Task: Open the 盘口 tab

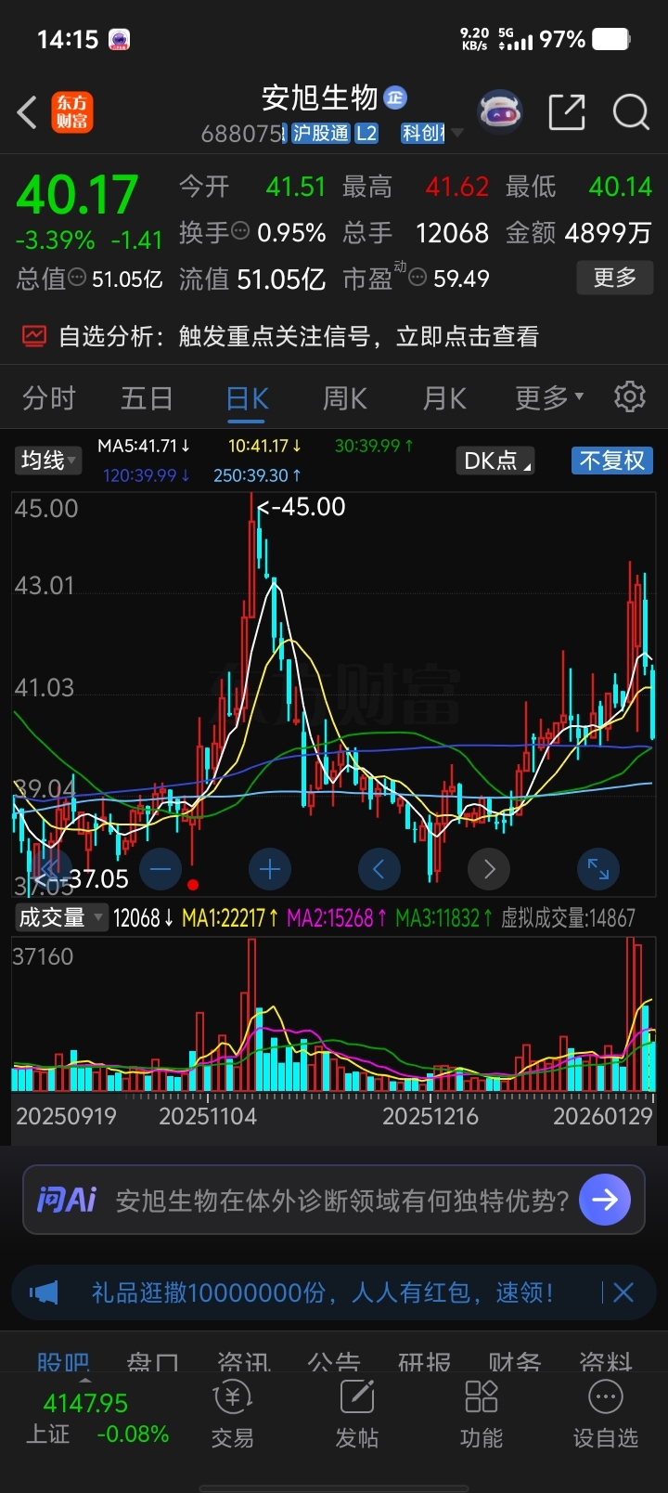Action: 153,1361
